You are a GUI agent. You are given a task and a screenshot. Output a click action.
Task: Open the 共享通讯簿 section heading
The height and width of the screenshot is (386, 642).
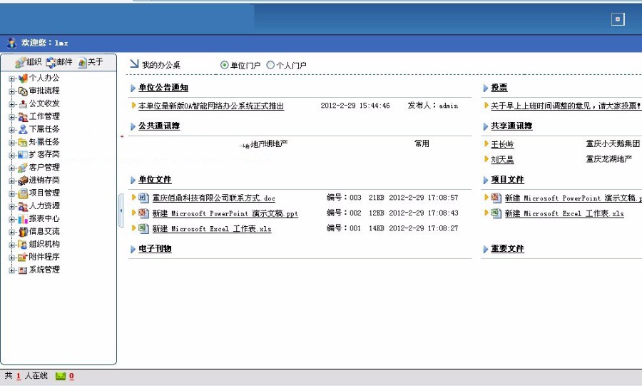coord(511,126)
